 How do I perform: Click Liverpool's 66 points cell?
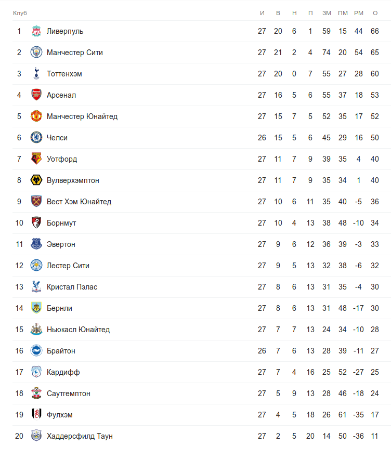click(x=375, y=31)
